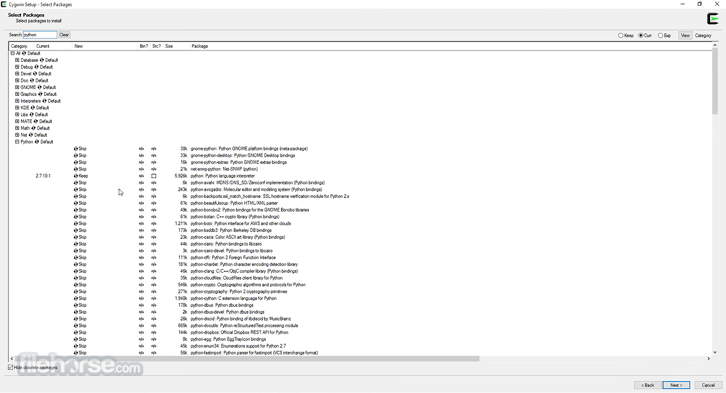Image resolution: width=726 pixels, height=393 pixels.
Task: Toggle the install action icon for gnome-python-desktop
Action: pos(76,155)
